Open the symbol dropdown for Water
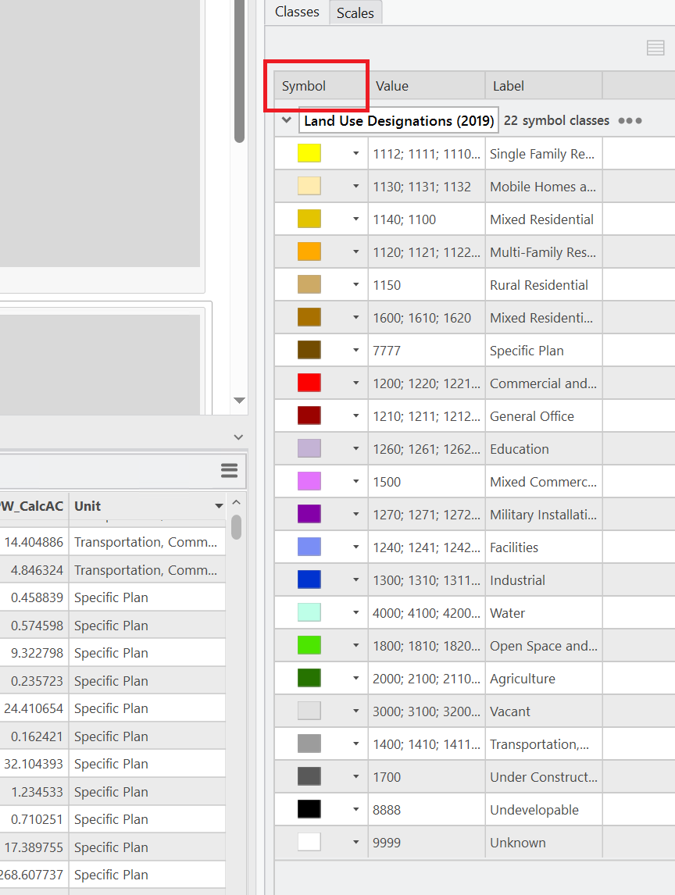 click(355, 612)
